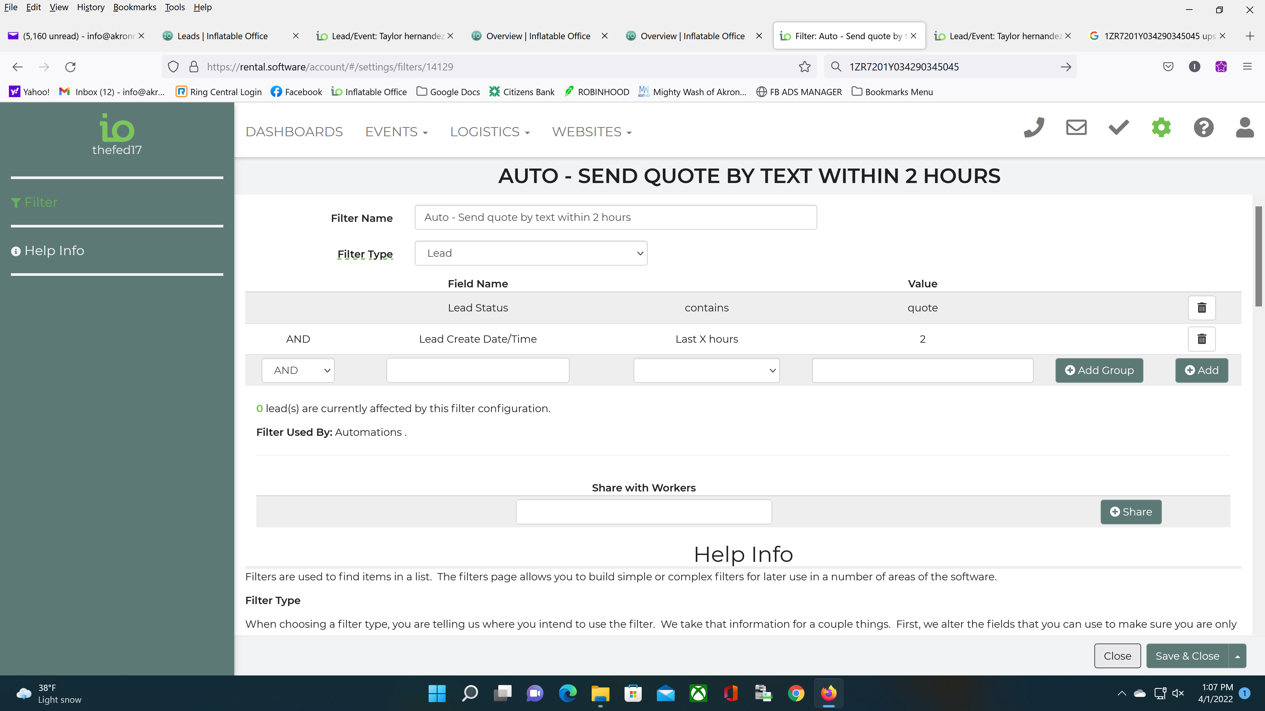Image resolution: width=1265 pixels, height=711 pixels.
Task: Click the Add Group button
Action: tap(1099, 370)
